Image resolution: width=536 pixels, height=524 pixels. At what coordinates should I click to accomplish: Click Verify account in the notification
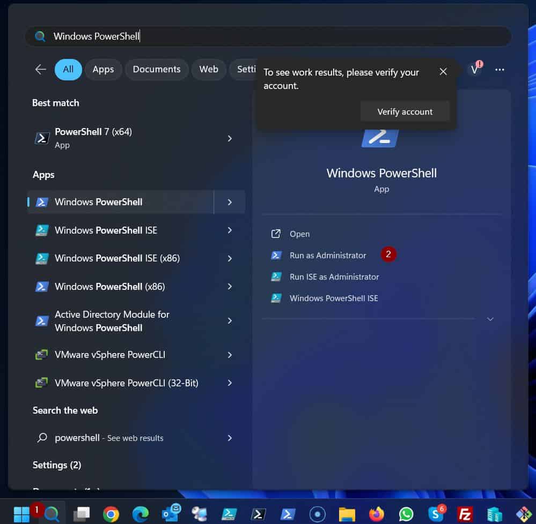pos(405,111)
